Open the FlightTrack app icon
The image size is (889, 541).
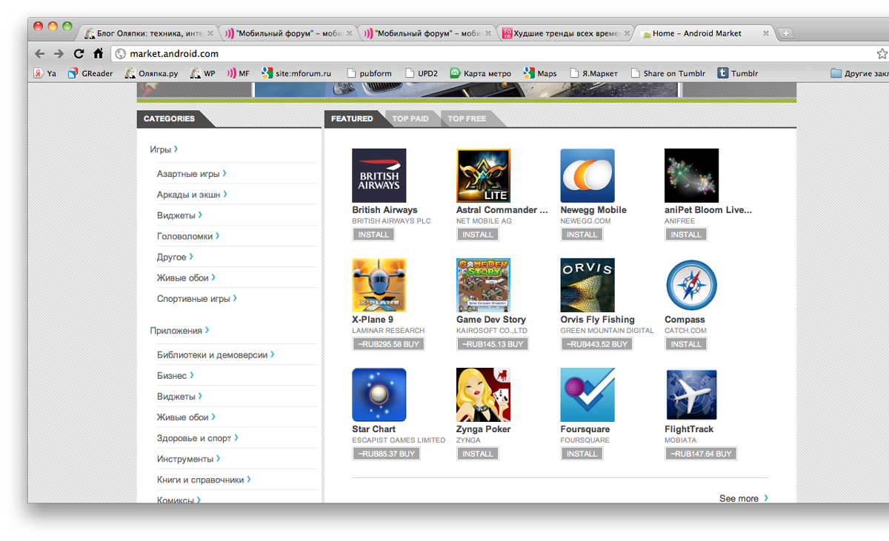691,394
